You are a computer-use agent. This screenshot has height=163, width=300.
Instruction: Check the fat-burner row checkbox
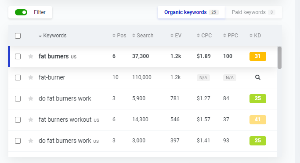[x=18, y=77]
